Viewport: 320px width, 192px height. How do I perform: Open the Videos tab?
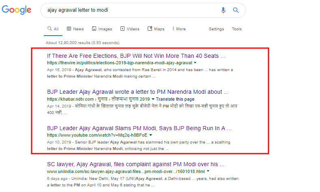point(130,29)
